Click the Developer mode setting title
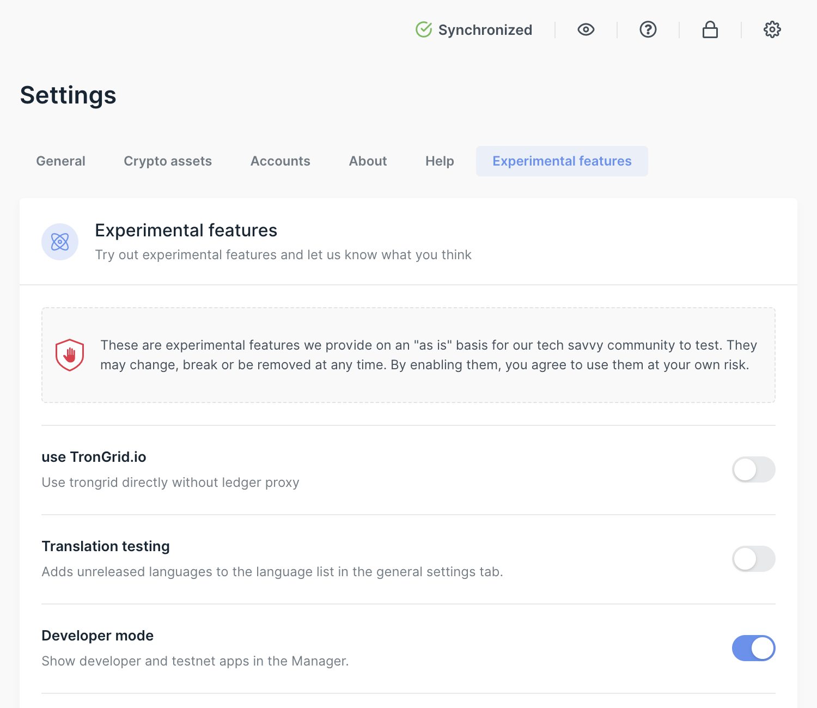Image resolution: width=817 pixels, height=708 pixels. (97, 636)
